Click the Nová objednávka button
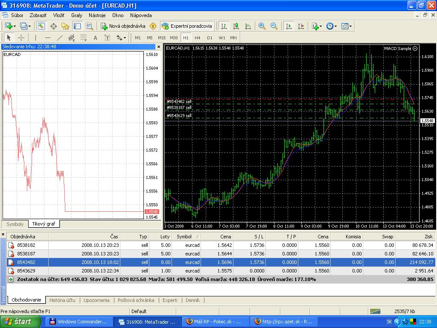Image resolution: width=437 pixels, height=328 pixels. click(123, 26)
